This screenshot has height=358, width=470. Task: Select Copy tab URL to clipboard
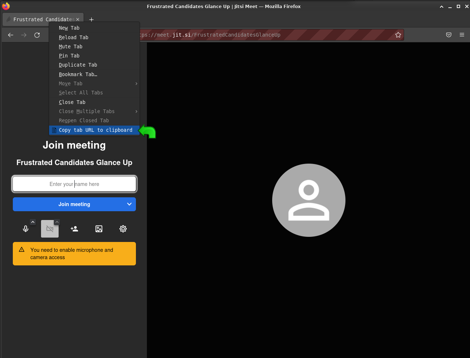pyautogui.click(x=94, y=130)
